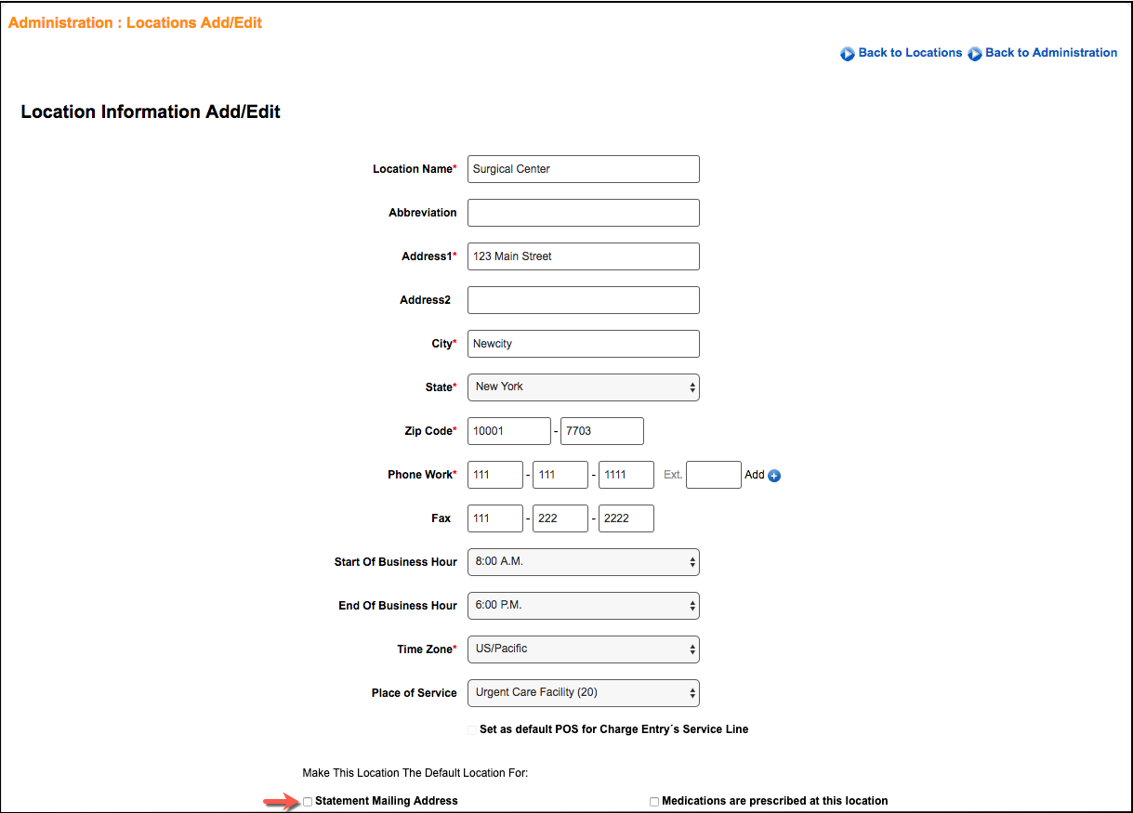Image resolution: width=1133 pixels, height=813 pixels.
Task: Open the State dropdown showing New York
Action: [x=583, y=387]
